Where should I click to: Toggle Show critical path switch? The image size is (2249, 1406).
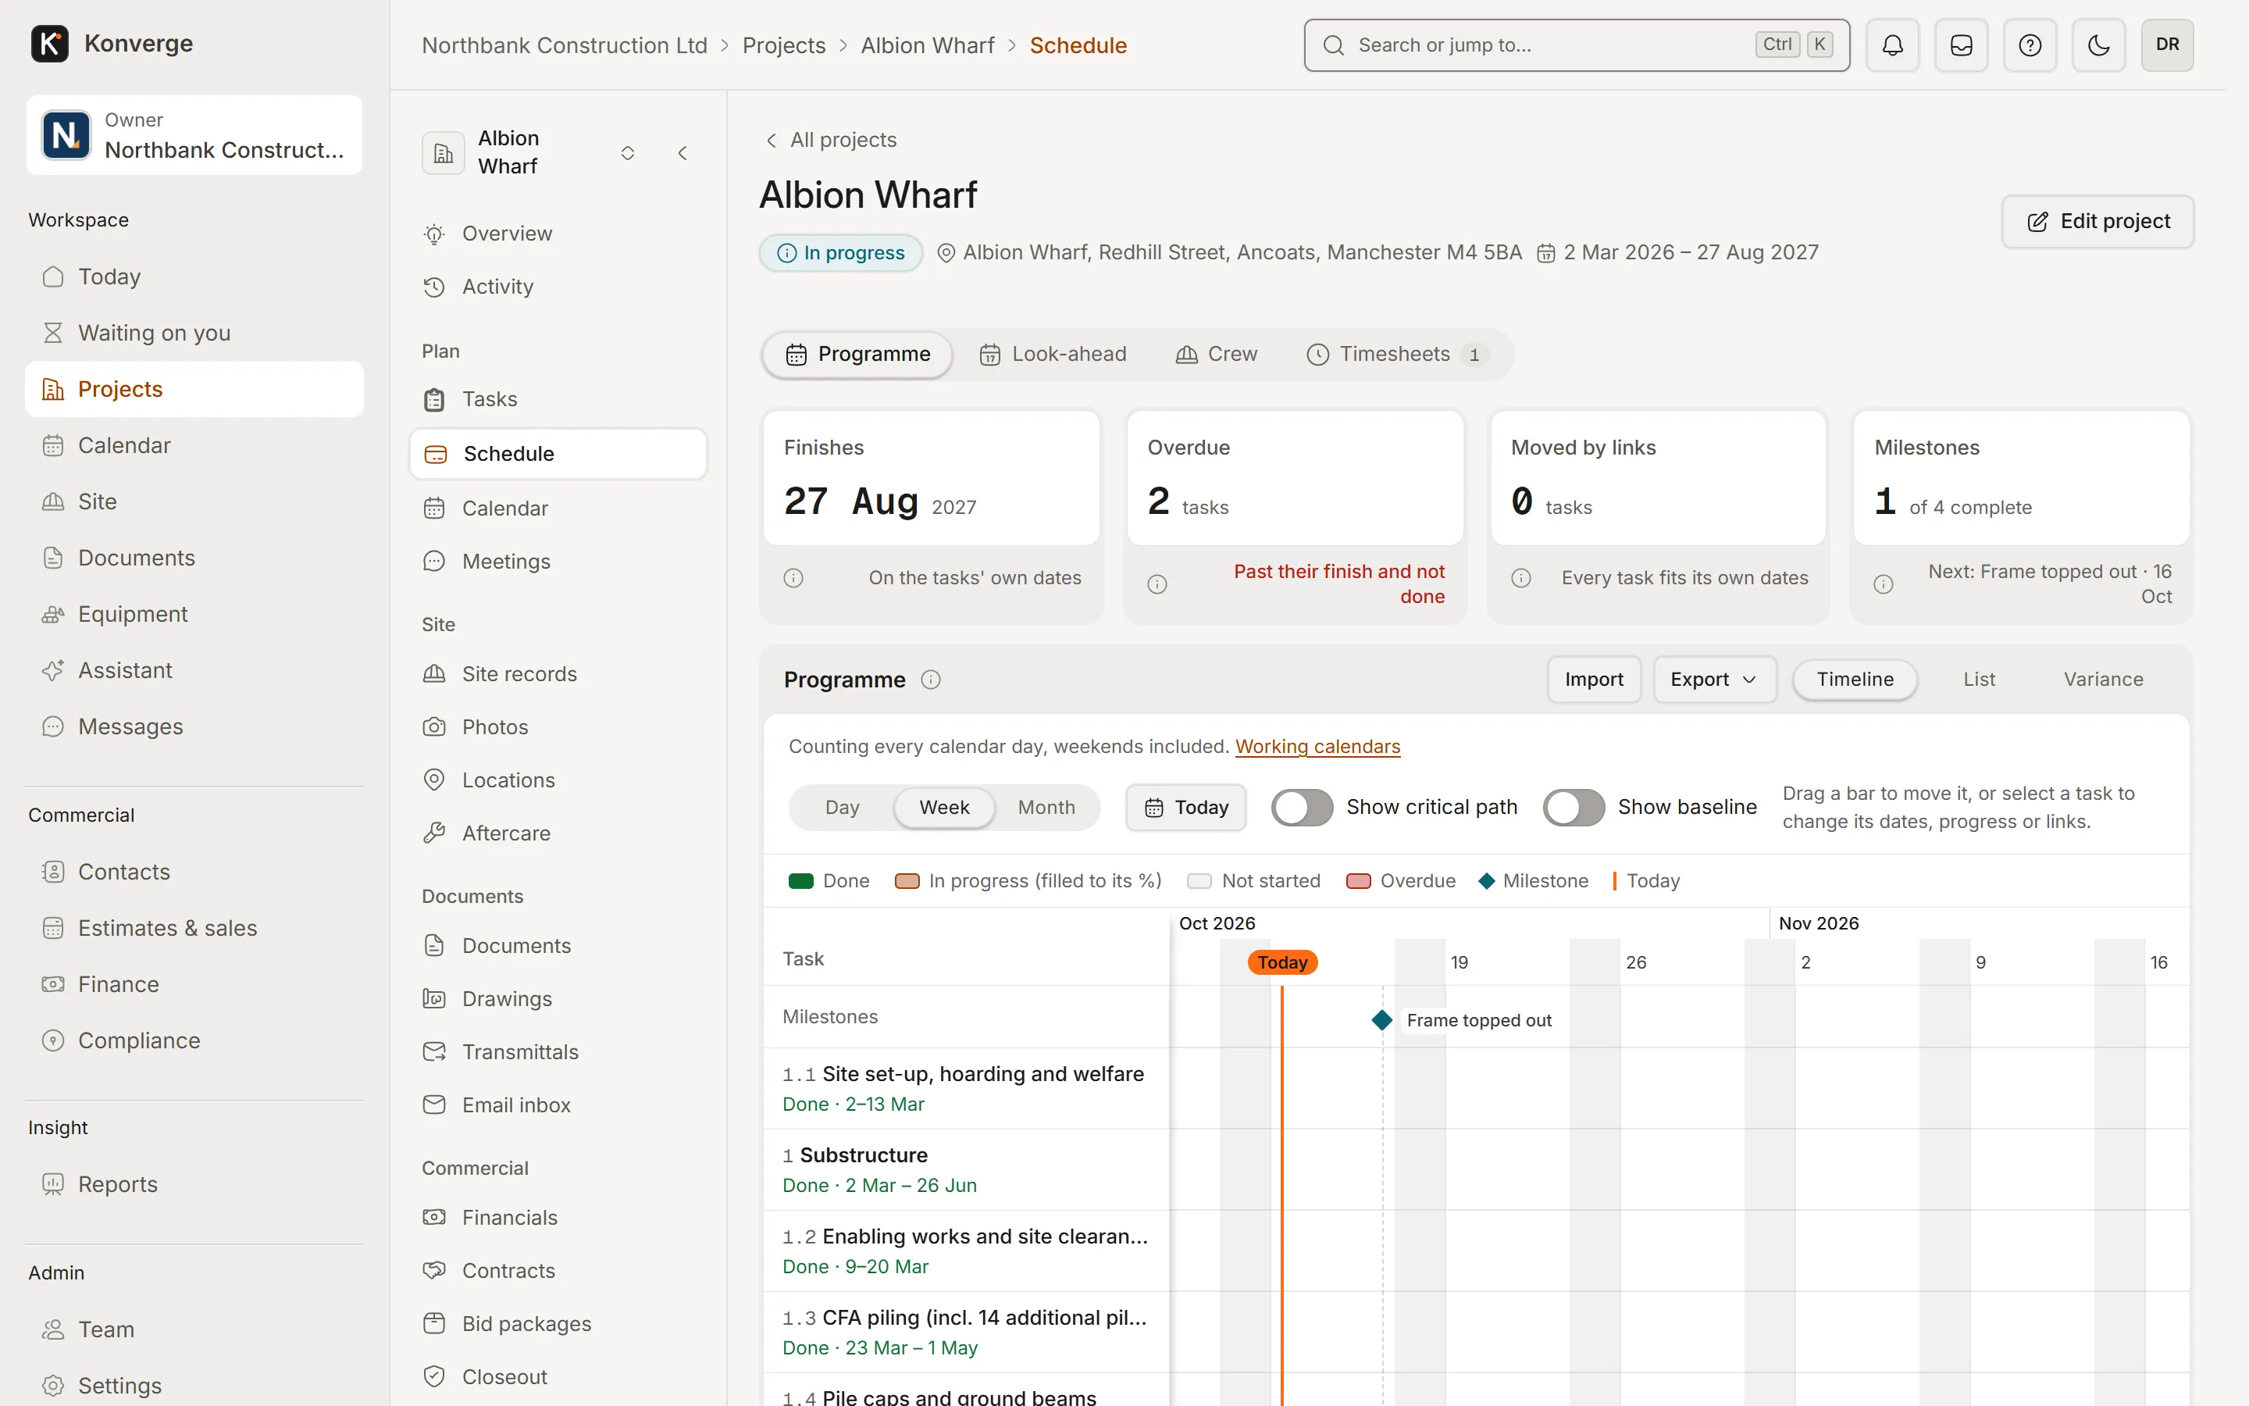coord(1301,807)
